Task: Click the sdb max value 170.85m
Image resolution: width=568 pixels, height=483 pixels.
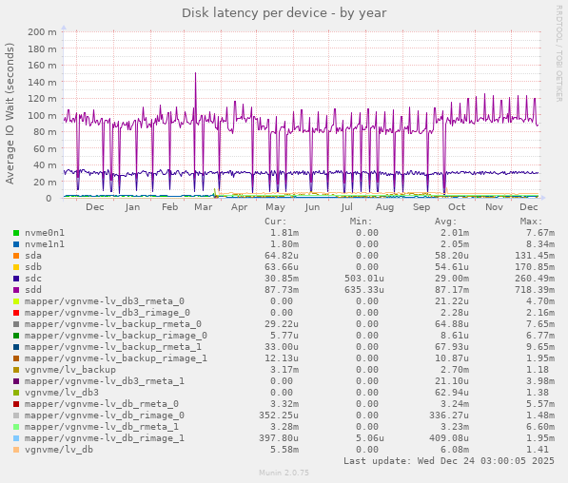Action: (x=535, y=267)
